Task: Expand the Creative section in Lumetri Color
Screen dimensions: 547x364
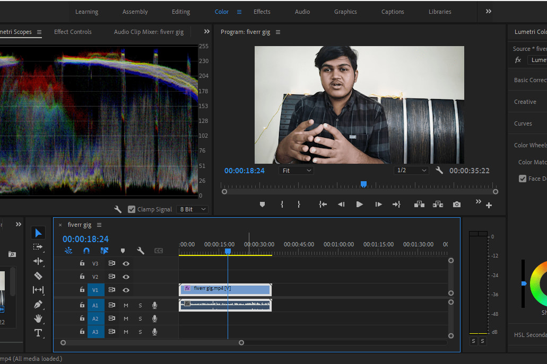Action: pyautogui.click(x=525, y=102)
